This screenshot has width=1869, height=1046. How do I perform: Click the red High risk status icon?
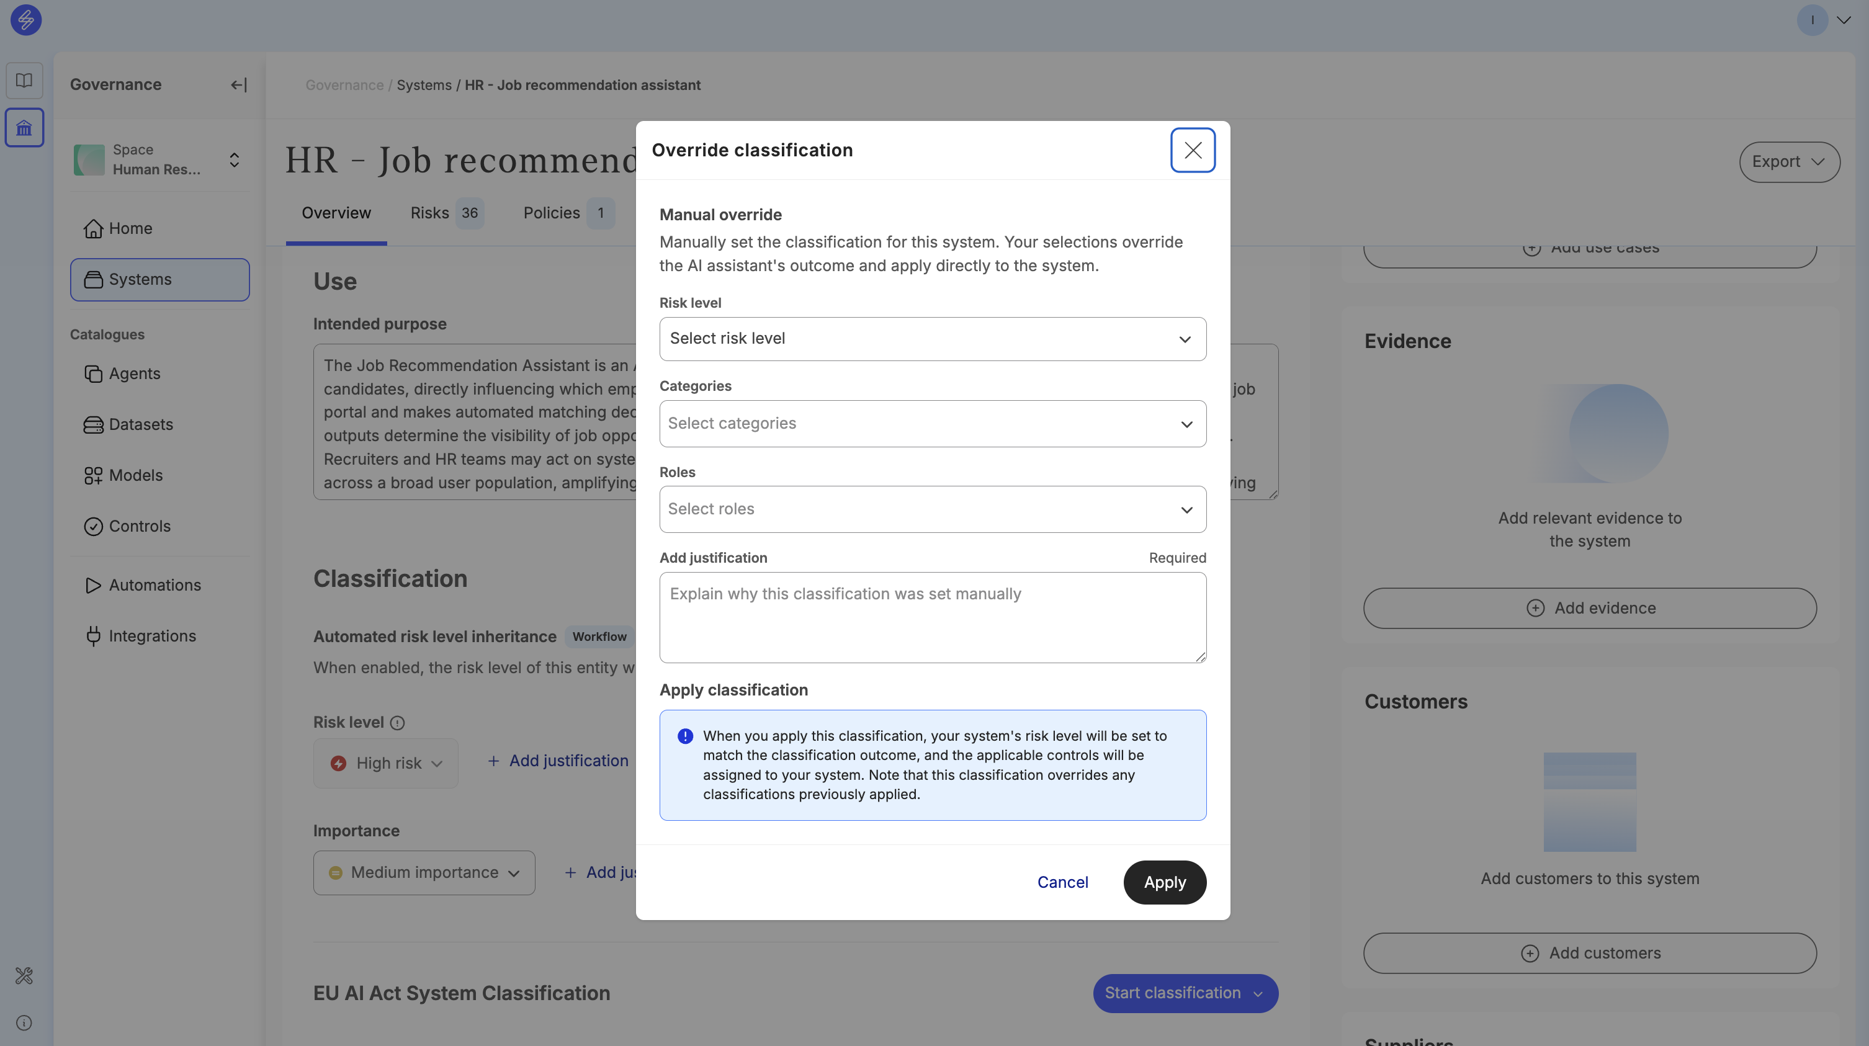point(338,763)
